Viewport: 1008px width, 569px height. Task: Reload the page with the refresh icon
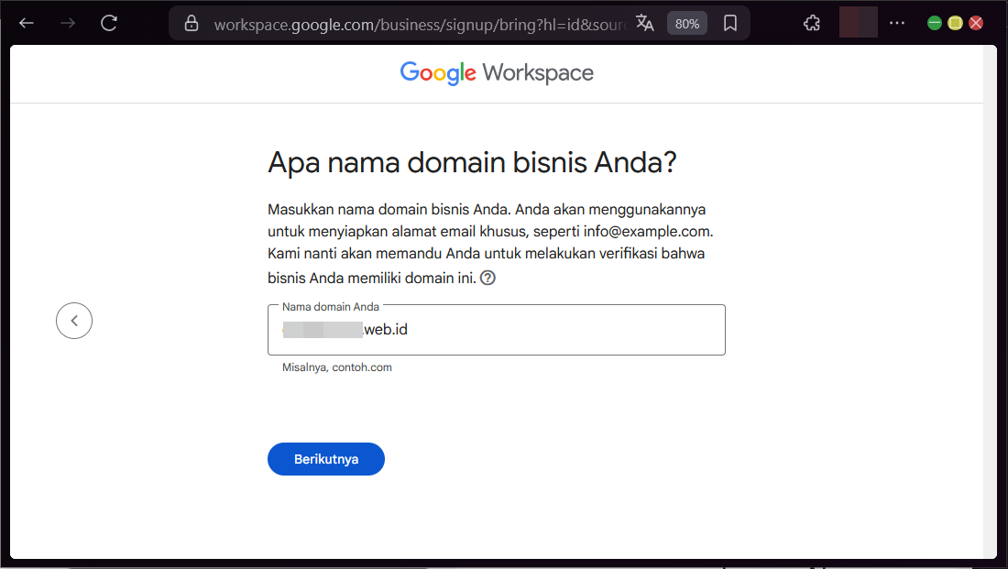[x=109, y=23]
